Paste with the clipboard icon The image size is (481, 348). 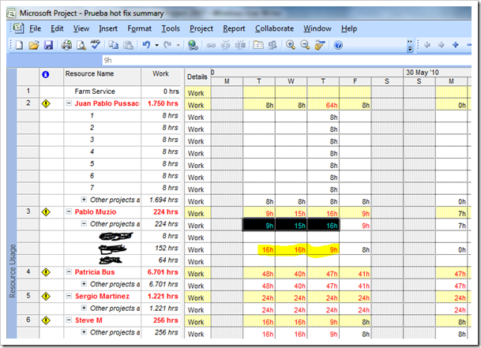pos(128,45)
